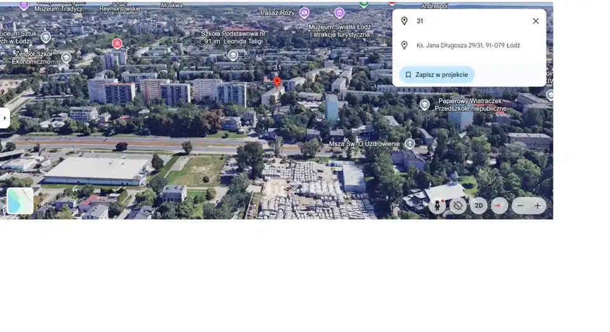Open Street View with the Pegman icon
The height and width of the screenshot is (332, 610).
pos(437,206)
